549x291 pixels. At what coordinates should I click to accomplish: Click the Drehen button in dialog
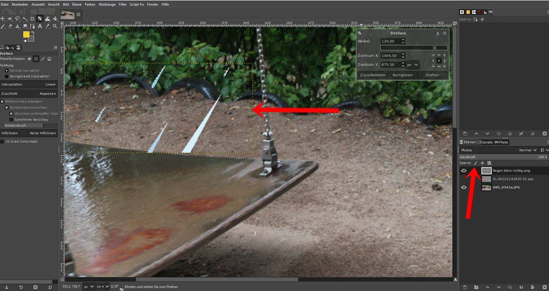point(433,75)
